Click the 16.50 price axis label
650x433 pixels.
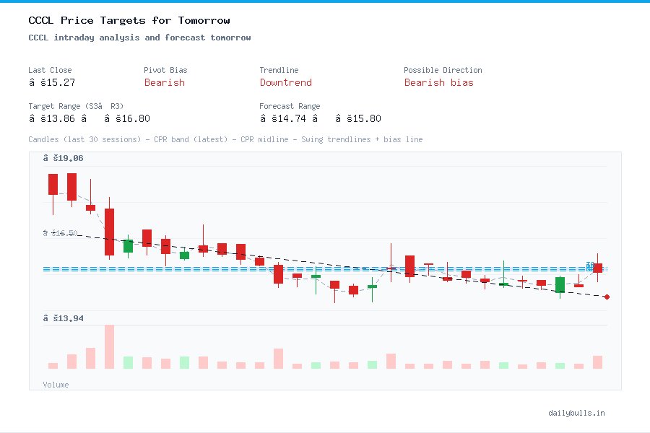tap(60, 233)
